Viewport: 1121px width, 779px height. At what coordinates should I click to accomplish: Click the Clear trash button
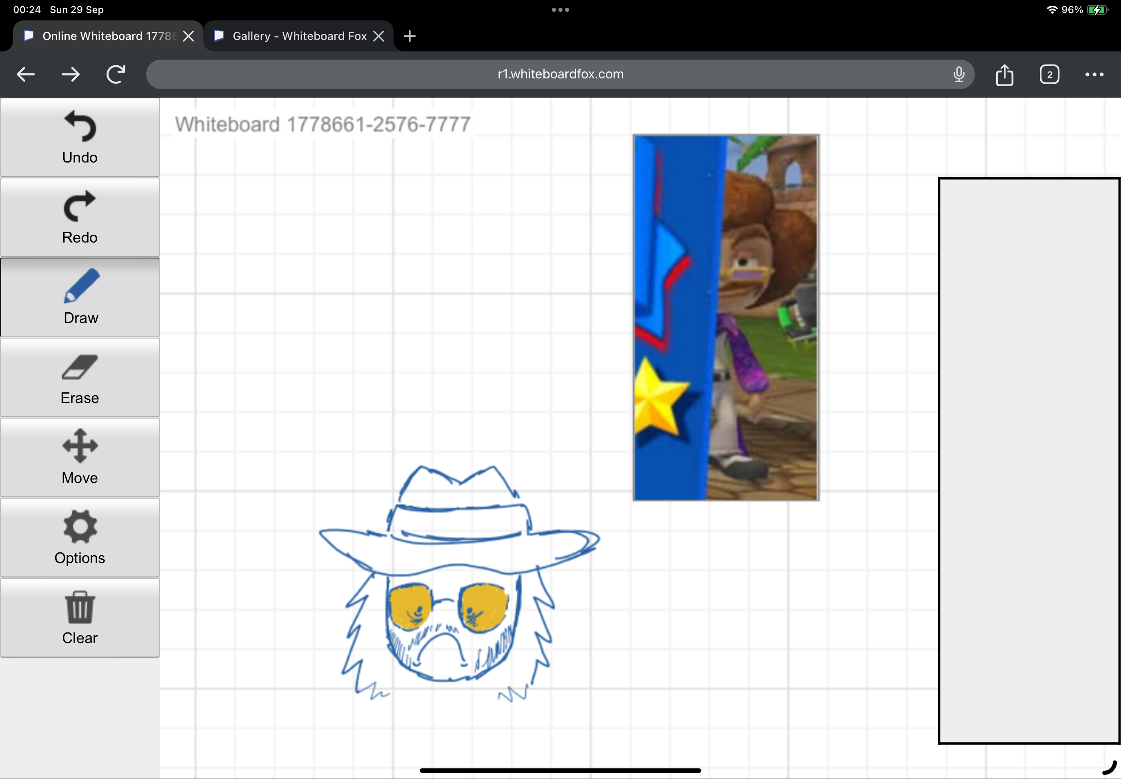pos(80,617)
